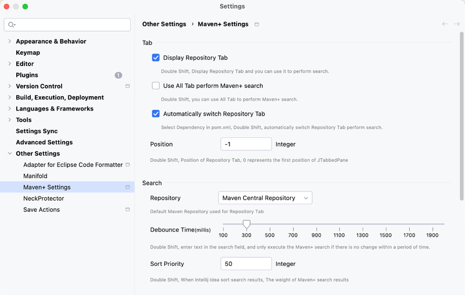465x295 pixels.
Task: Select Keymap in the settings list
Action: pos(28,52)
